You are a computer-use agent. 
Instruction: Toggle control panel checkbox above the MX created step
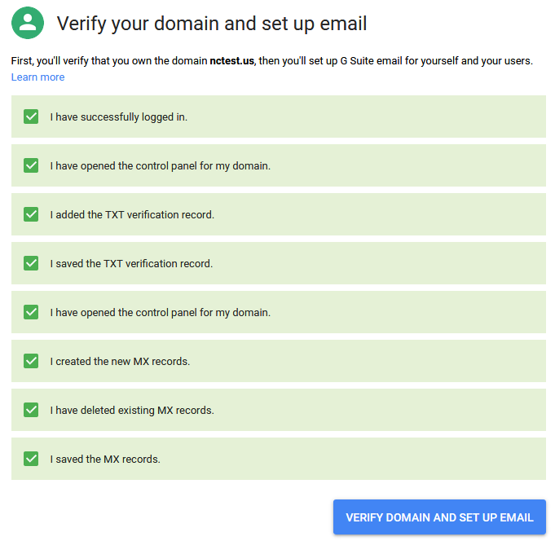31,312
